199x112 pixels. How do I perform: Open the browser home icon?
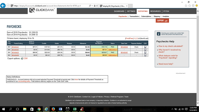point(186,6)
